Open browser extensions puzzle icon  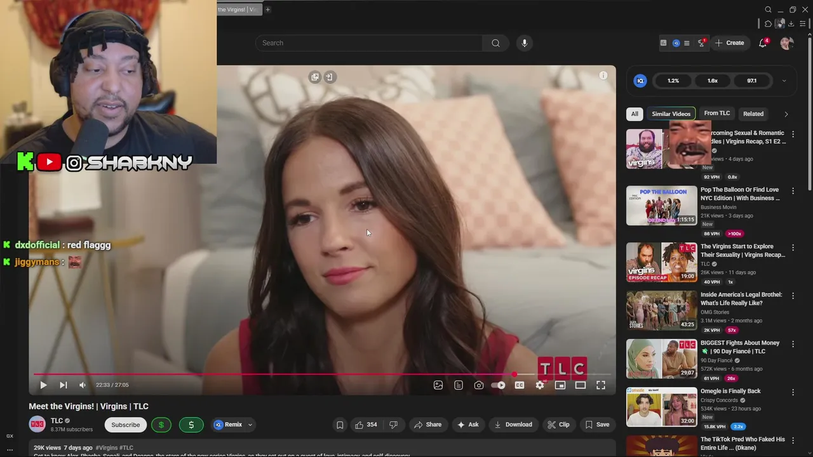click(x=768, y=23)
